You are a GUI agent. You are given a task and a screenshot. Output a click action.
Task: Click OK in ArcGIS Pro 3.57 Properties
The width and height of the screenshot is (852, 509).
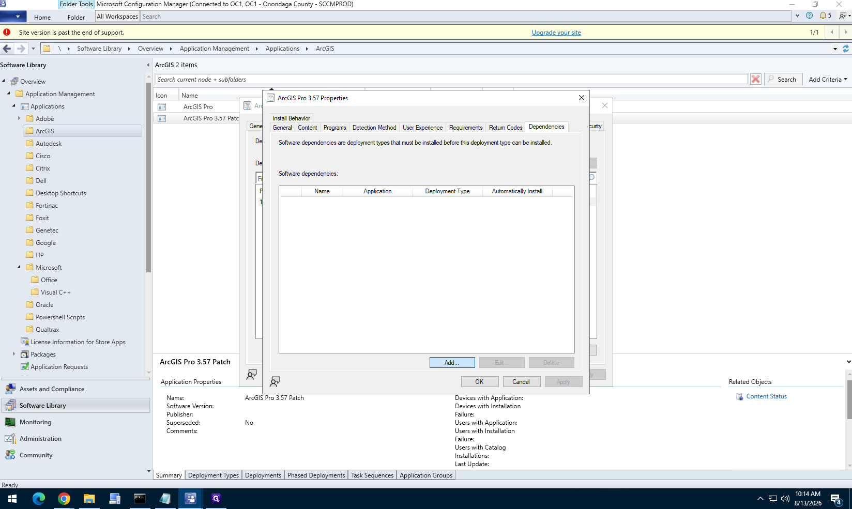coord(480,382)
